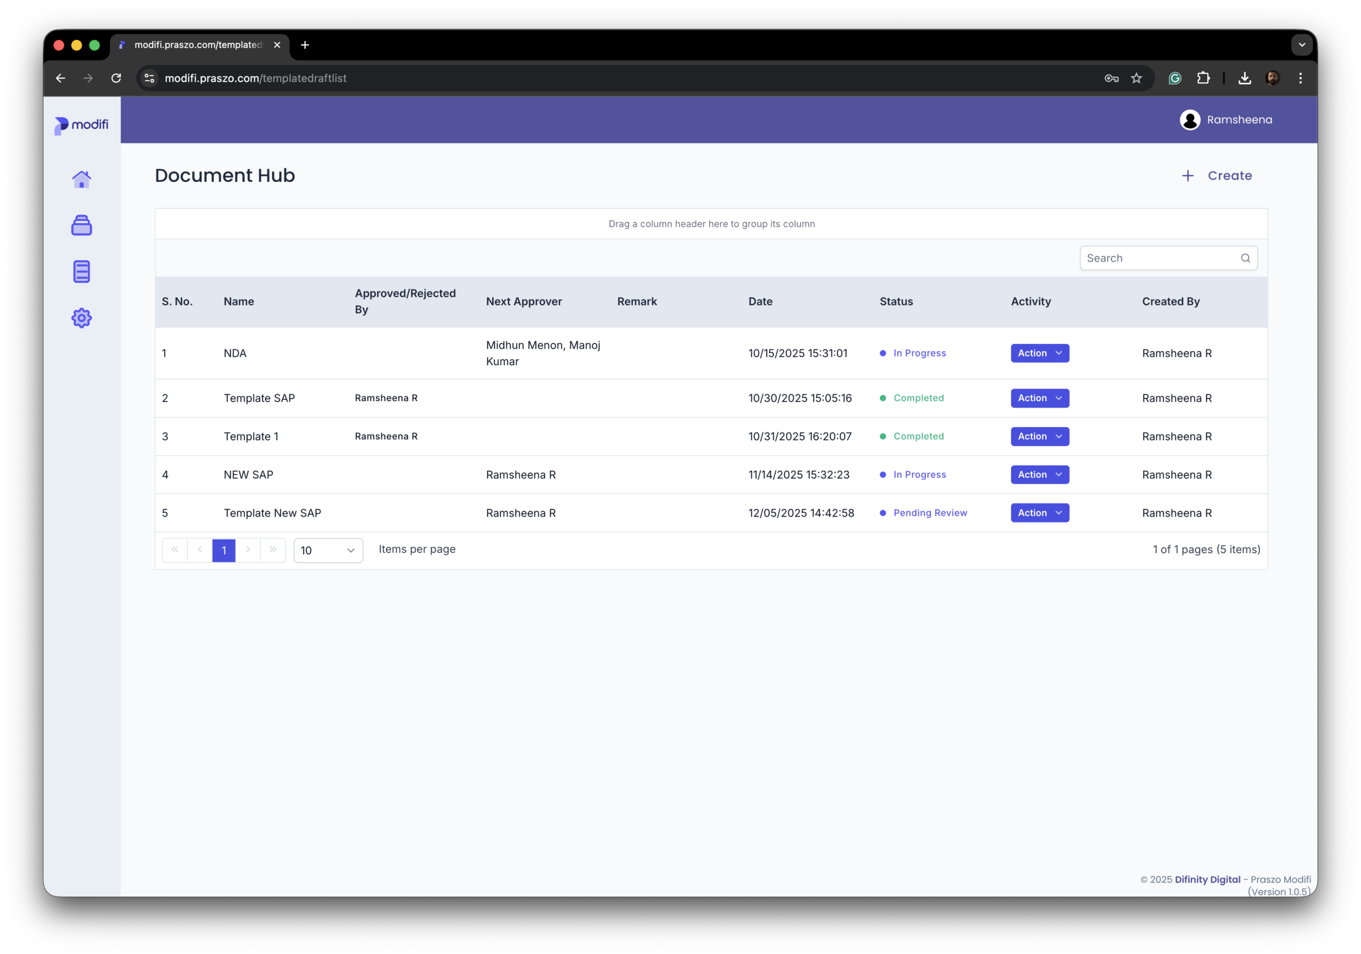Click the modifi logo
The width and height of the screenshot is (1361, 954).
[81, 124]
